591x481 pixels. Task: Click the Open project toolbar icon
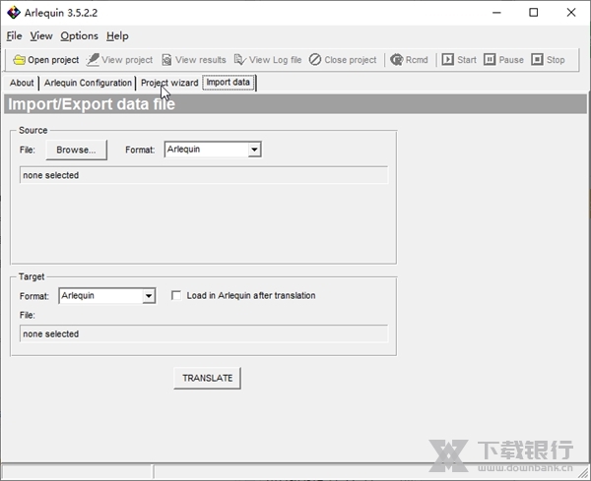click(20, 60)
